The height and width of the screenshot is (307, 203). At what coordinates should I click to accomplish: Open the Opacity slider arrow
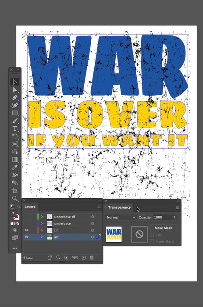click(x=175, y=218)
